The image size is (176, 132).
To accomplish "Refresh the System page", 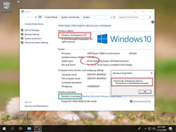I will point(114,17).
